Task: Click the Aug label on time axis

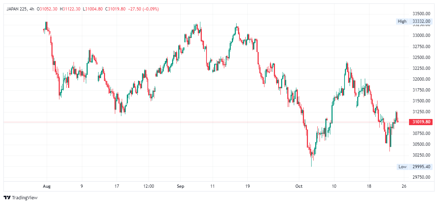Action: coord(47,186)
